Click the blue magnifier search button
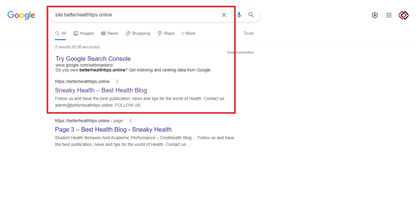Image resolution: width=417 pixels, height=200 pixels. (x=251, y=15)
